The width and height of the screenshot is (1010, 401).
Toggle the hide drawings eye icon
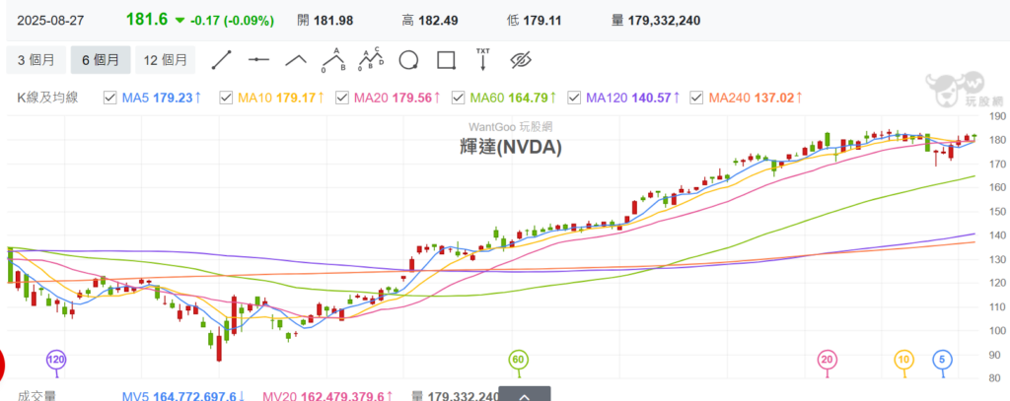[x=520, y=60]
